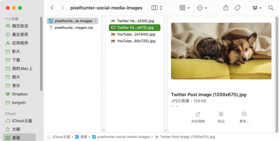The image size is (279, 141).
Task: Click the 更多... more button
Action: (244, 117)
